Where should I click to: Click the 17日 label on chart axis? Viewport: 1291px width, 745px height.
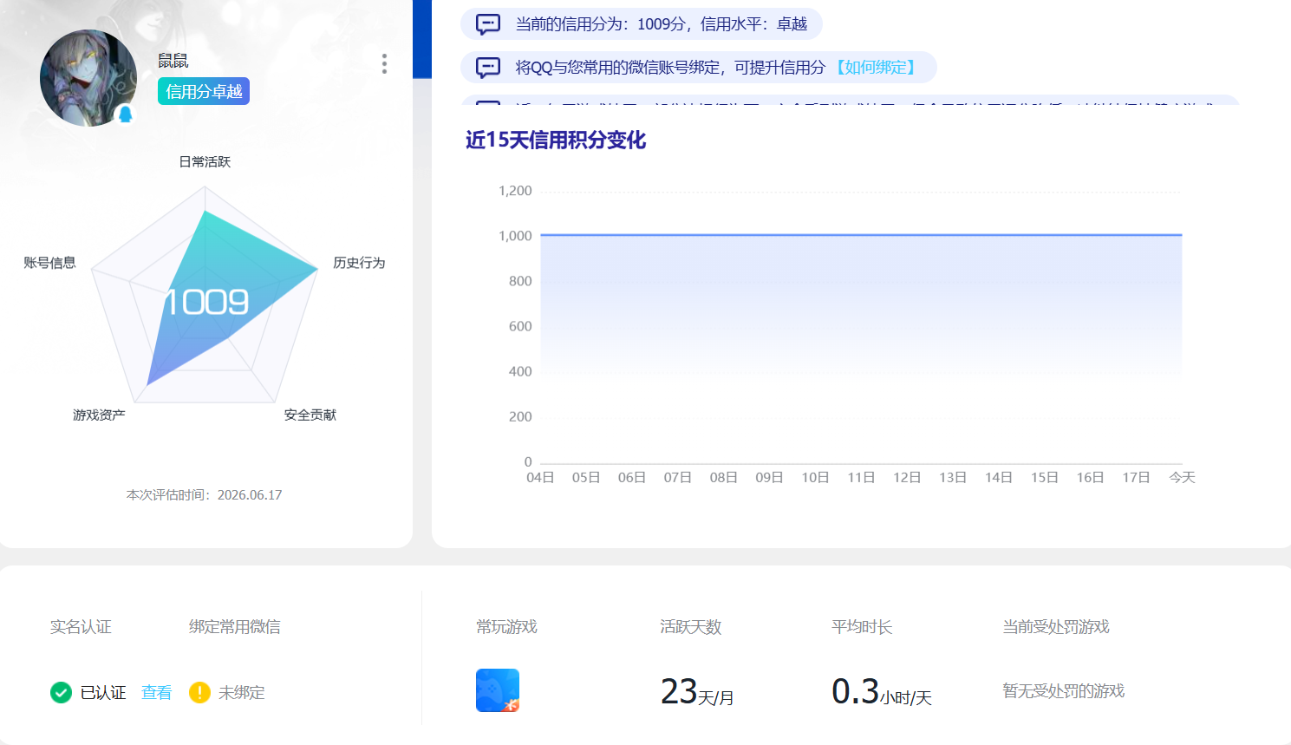(1136, 478)
